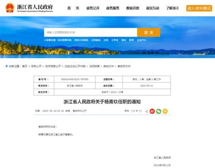Click the 政府工作报告 hot search link
The height and width of the screenshot is (168, 215).
pos(81,40)
